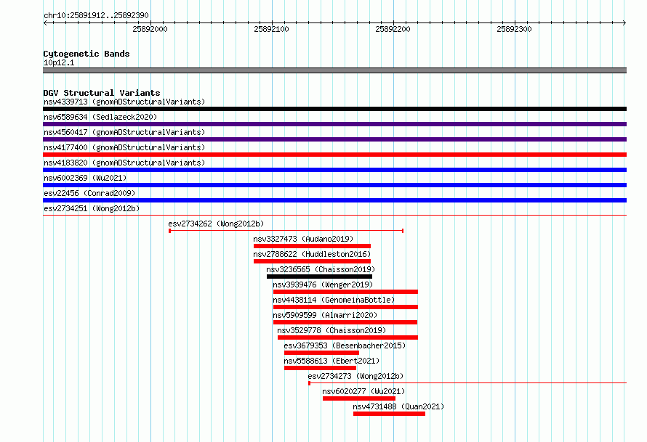This screenshot has height=442, width=647.
Task: Open nsv4731488 (Quan2021) variant label
Action: (398, 406)
